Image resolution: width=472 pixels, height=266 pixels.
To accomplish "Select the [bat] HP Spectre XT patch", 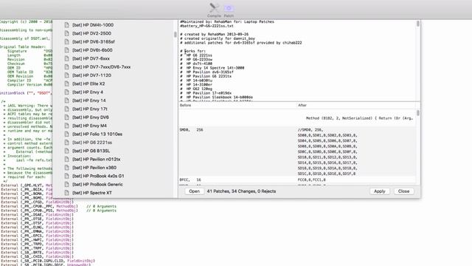I will pyautogui.click(x=92, y=193).
